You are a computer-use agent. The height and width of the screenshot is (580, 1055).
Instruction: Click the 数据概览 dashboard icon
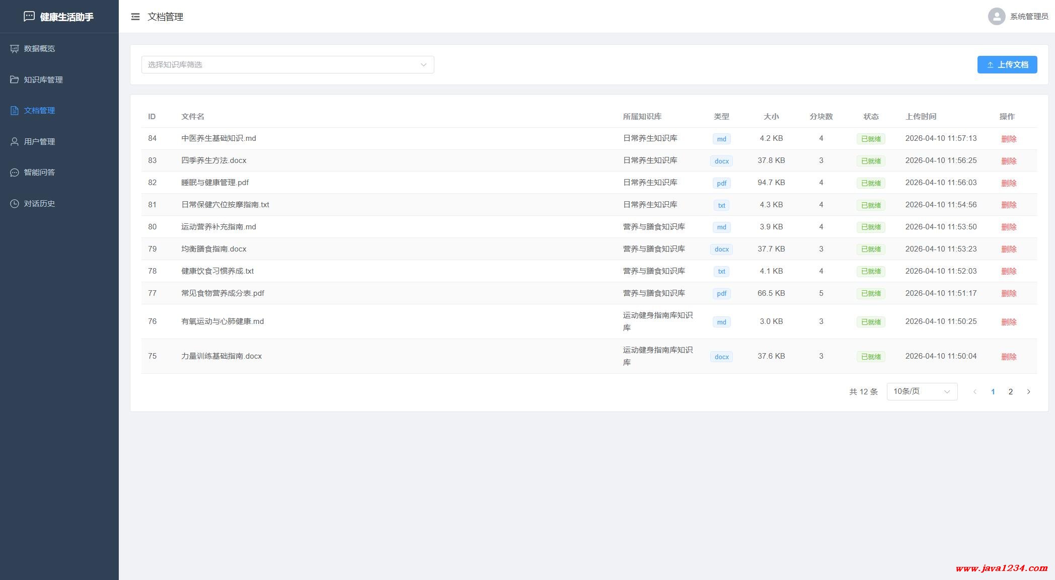click(x=14, y=49)
